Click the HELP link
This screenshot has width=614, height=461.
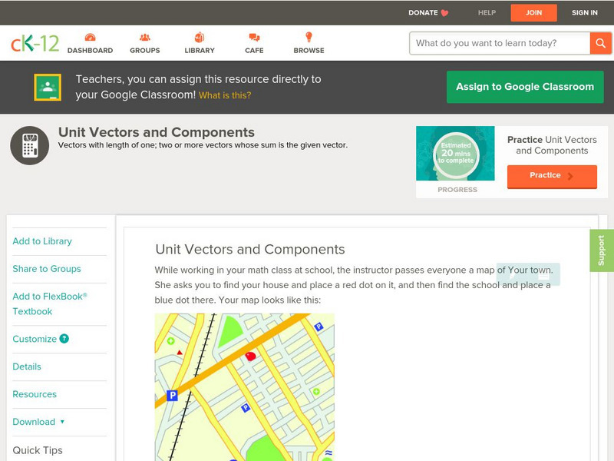tap(487, 12)
